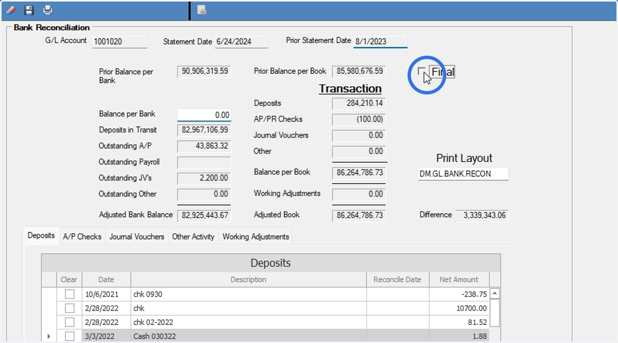Click the empty Outstanding Payroll field

tap(204, 163)
